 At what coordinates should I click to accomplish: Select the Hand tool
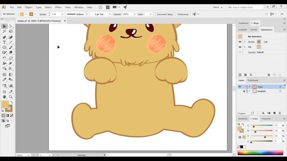click(4, 97)
